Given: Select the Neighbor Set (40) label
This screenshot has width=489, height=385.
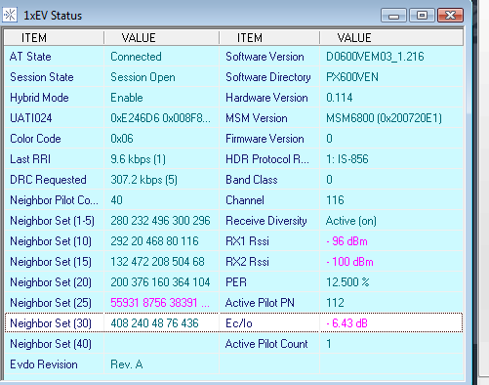Looking at the screenshot, I should point(51,344).
